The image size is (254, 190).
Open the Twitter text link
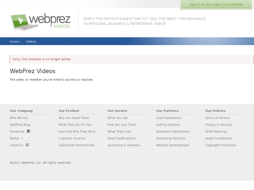[x=15, y=138]
